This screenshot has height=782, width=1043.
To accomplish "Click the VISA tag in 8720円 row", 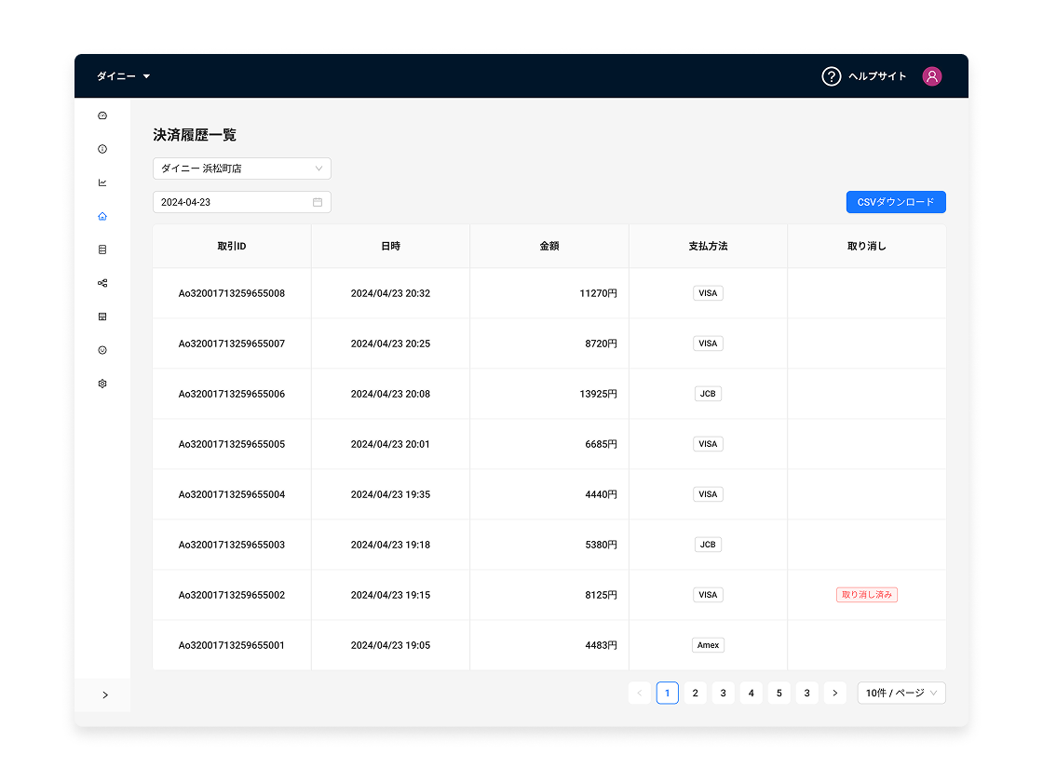I will pyautogui.click(x=708, y=344).
